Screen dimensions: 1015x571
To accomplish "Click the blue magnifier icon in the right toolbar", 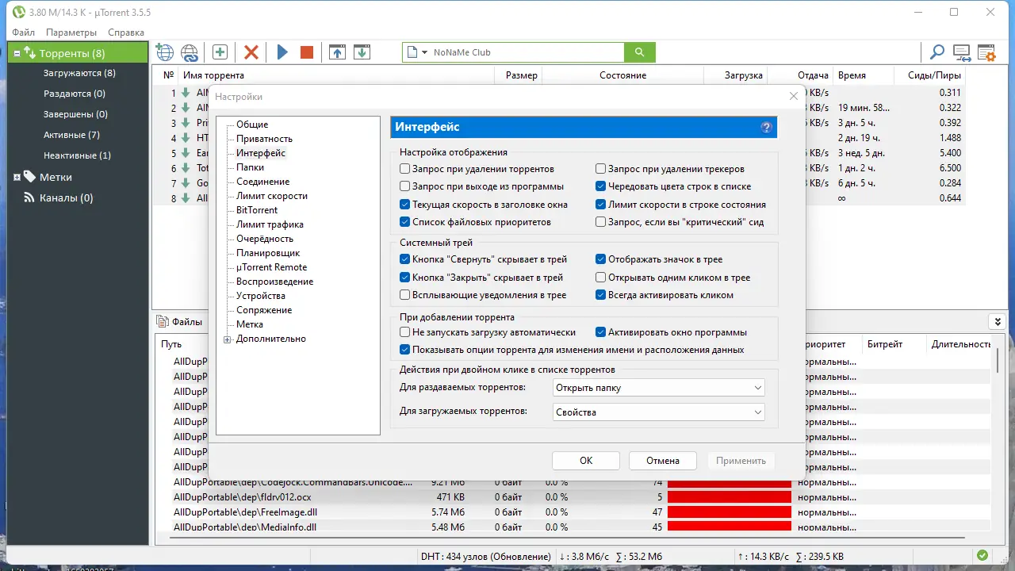I will click(937, 52).
